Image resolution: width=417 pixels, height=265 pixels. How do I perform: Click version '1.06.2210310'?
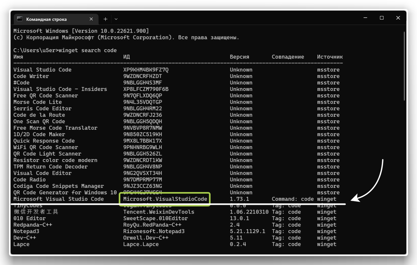[249, 212]
